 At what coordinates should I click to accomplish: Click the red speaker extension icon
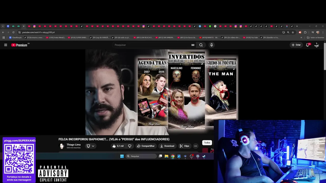pos(300,32)
